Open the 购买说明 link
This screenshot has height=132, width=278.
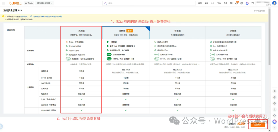[x=24, y=16]
